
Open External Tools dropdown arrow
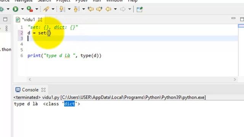37,9
